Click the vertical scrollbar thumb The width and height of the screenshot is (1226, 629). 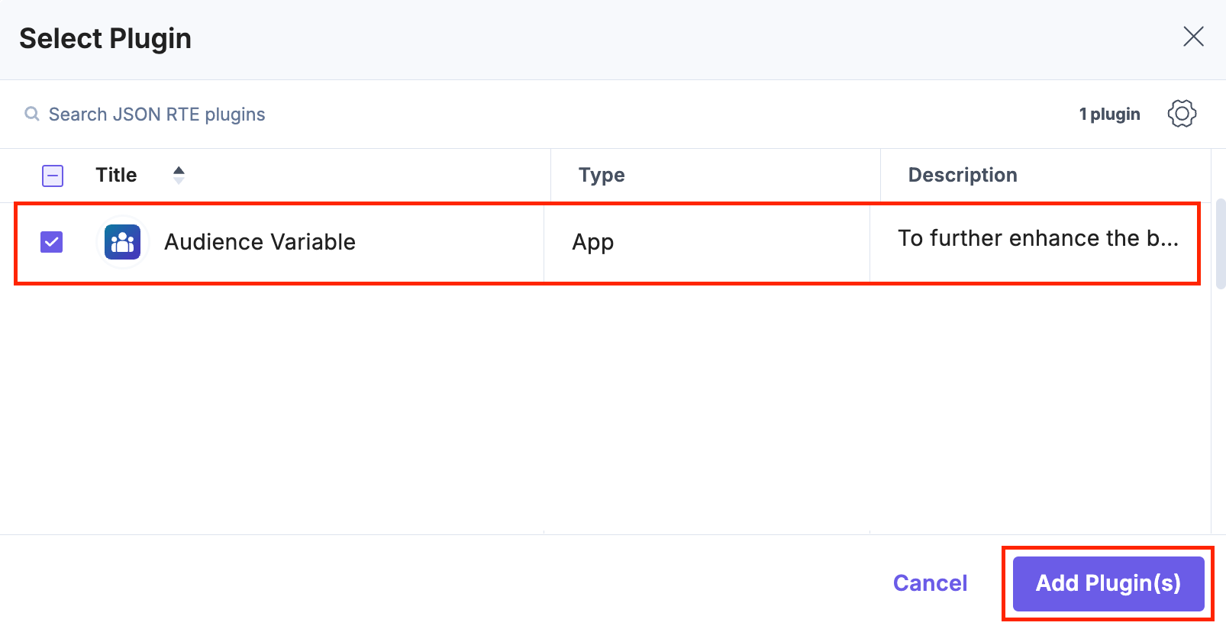click(x=1220, y=244)
